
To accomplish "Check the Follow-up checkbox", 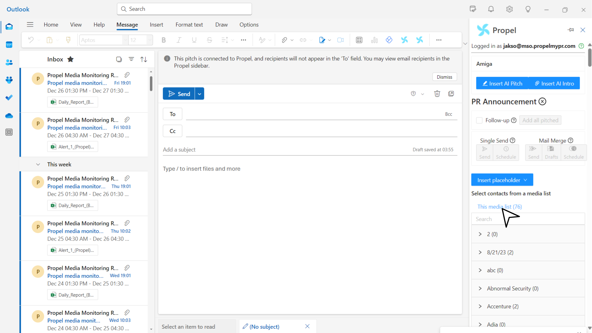I will pyautogui.click(x=479, y=120).
